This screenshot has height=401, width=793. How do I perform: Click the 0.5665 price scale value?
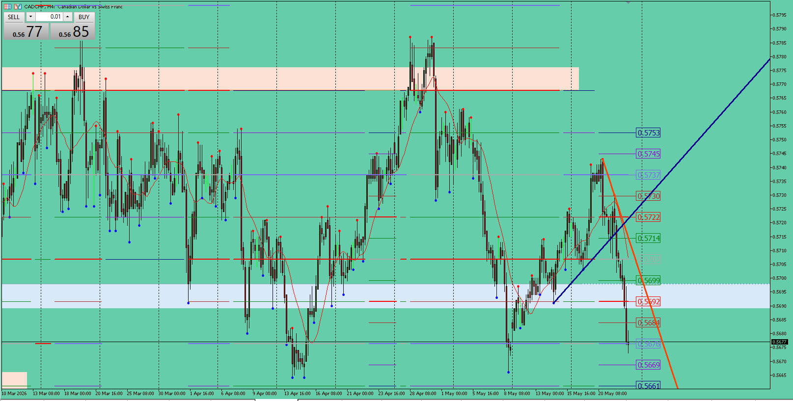(x=780, y=375)
